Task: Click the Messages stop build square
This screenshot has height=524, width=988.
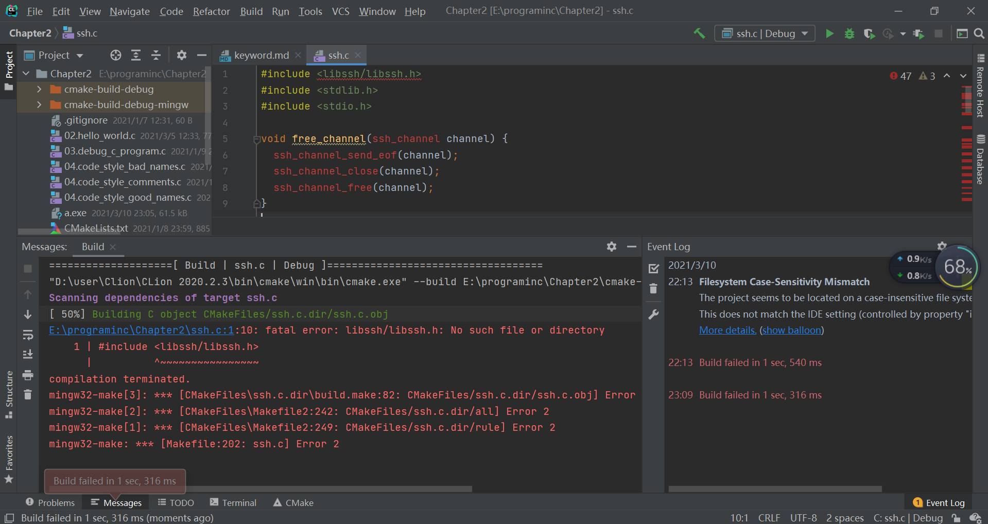Action: pos(28,269)
